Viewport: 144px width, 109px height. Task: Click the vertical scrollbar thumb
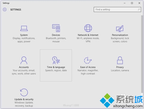(142, 54)
